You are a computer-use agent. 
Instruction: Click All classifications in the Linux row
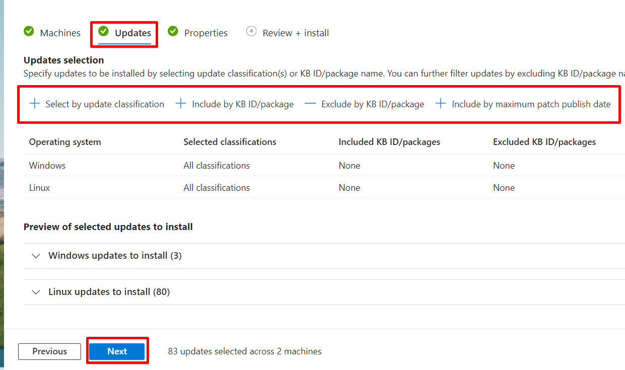(x=217, y=188)
